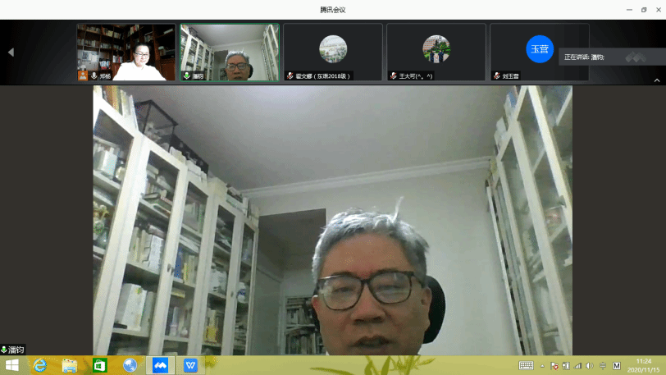Select the green-highlighted active speaker thumbnail
This screenshot has height=375, width=666.
pos(230,52)
